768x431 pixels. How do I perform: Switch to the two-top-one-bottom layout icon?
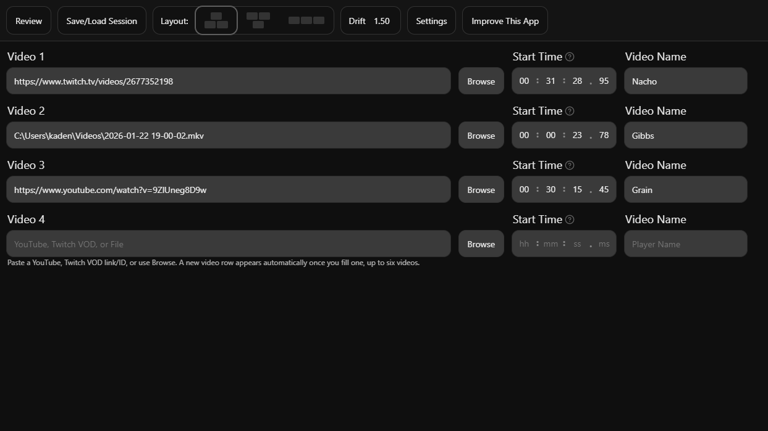point(258,20)
